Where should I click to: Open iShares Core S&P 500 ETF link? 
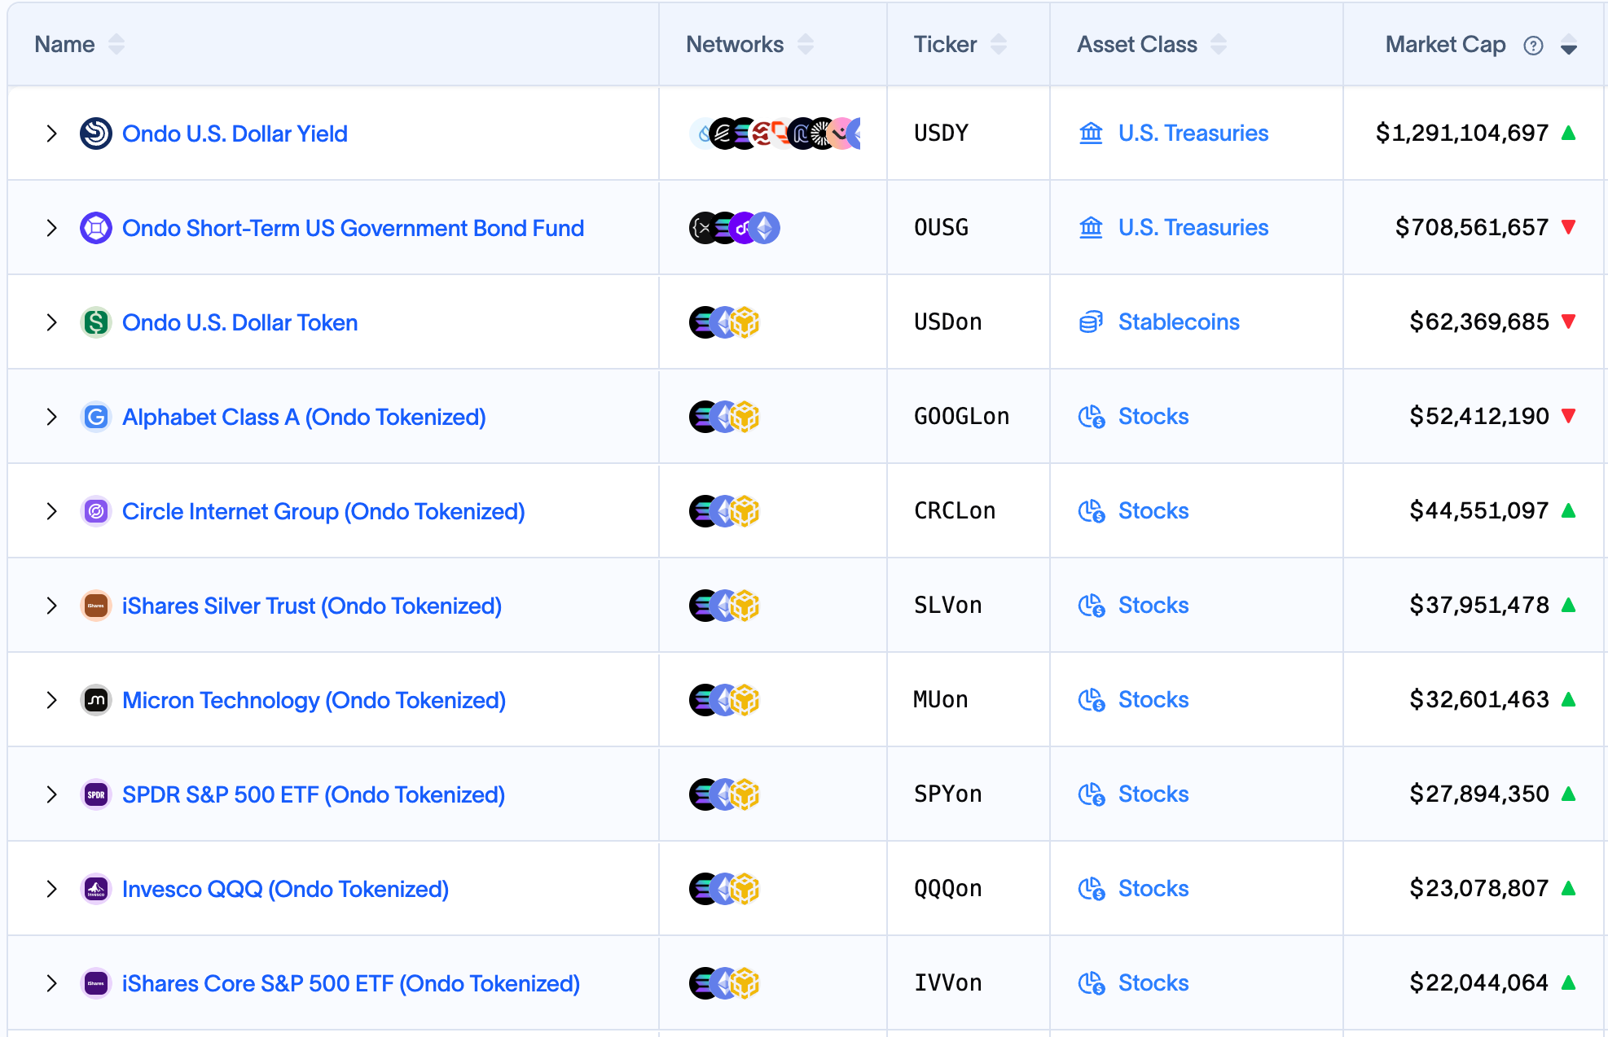[350, 983]
